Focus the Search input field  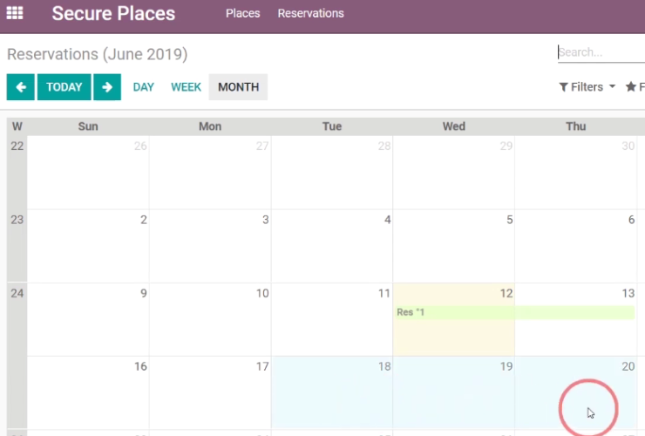[601, 52]
